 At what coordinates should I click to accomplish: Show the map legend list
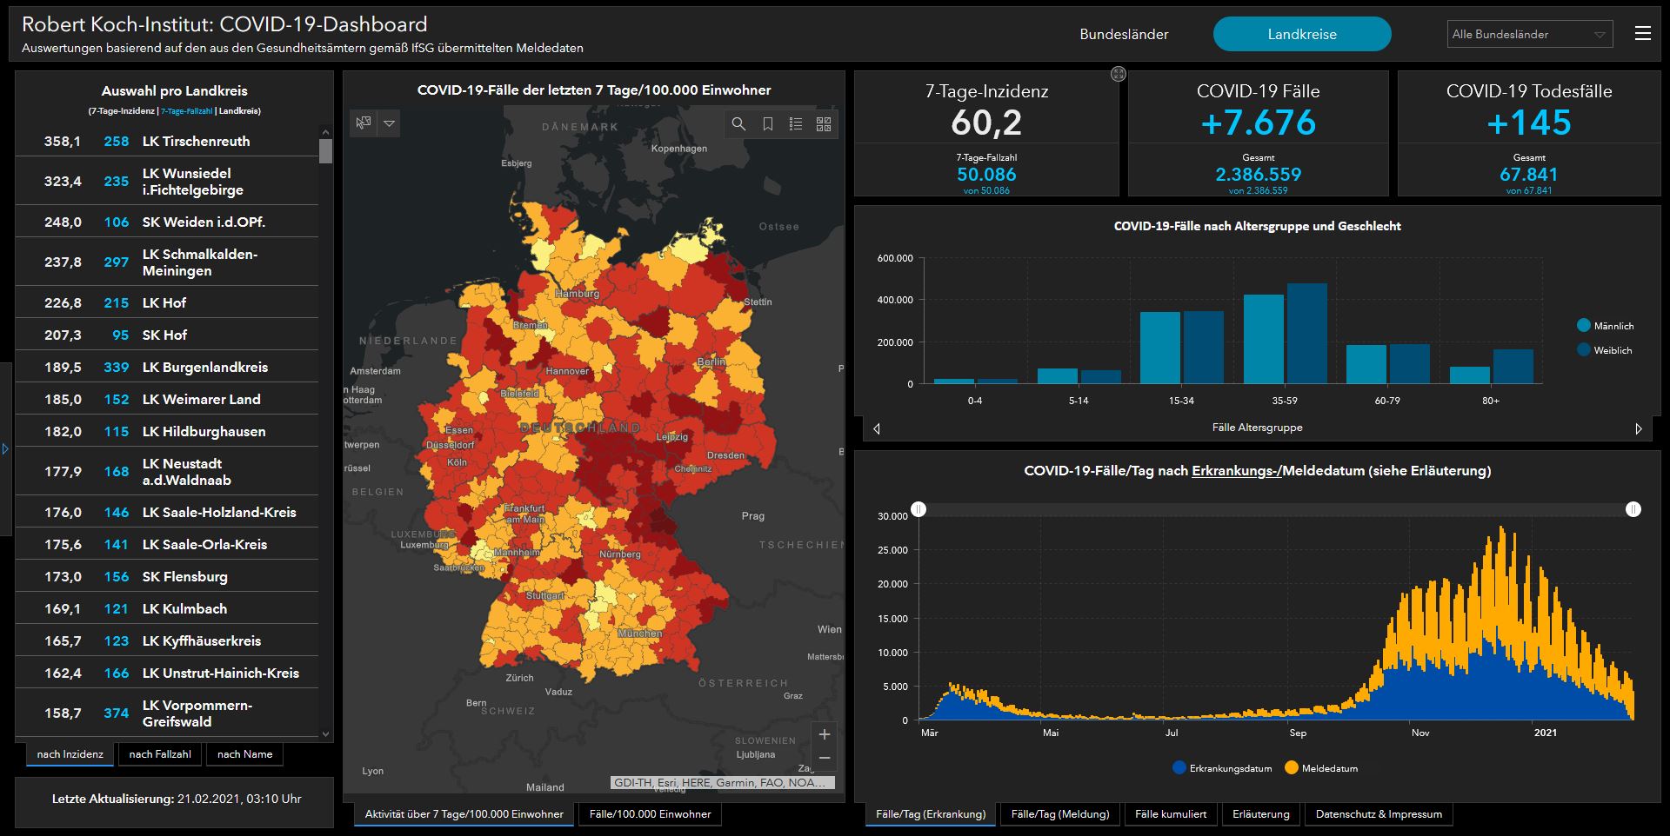click(x=795, y=124)
